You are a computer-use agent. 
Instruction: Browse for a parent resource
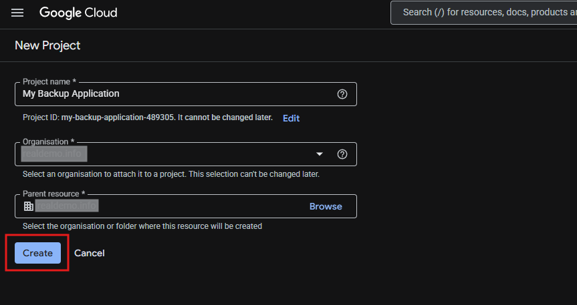[326, 206]
